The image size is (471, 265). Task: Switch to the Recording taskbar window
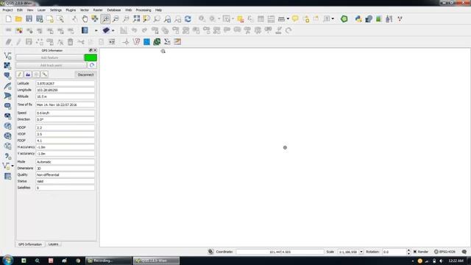108,261
